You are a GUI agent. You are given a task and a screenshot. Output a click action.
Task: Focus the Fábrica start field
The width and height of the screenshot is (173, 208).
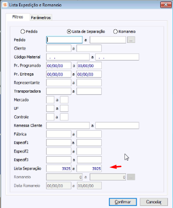click(x=59, y=134)
